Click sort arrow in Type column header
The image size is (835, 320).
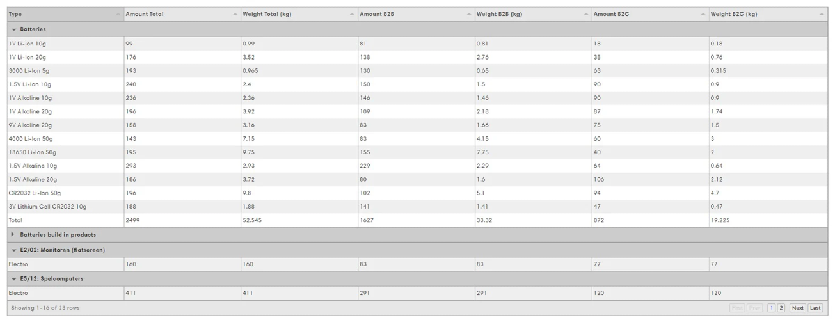[x=118, y=14]
